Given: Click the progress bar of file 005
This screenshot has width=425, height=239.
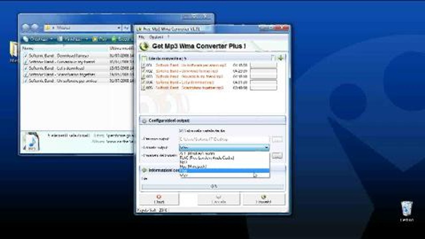Looking at the screenshot, I should coord(263,88).
